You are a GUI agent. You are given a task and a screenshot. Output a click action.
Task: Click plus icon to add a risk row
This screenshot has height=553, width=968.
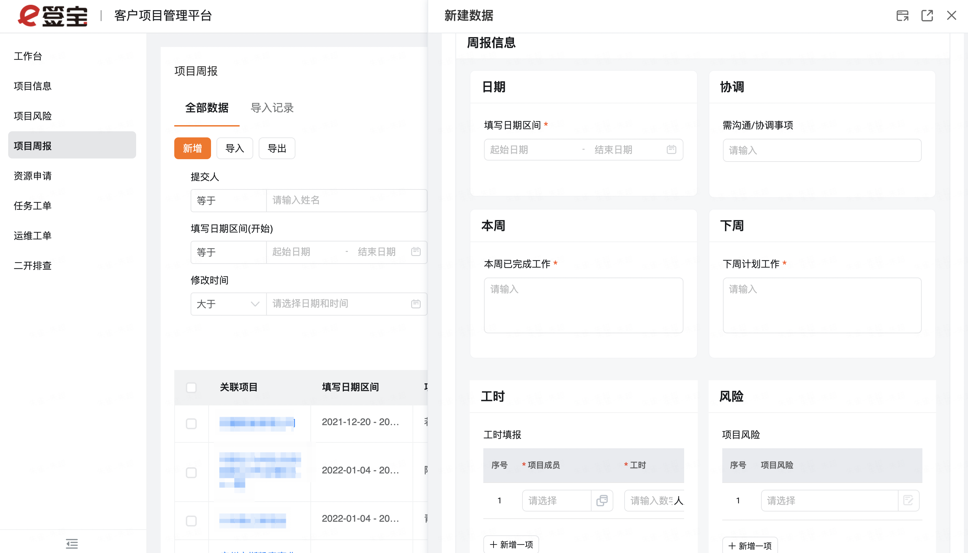click(732, 546)
